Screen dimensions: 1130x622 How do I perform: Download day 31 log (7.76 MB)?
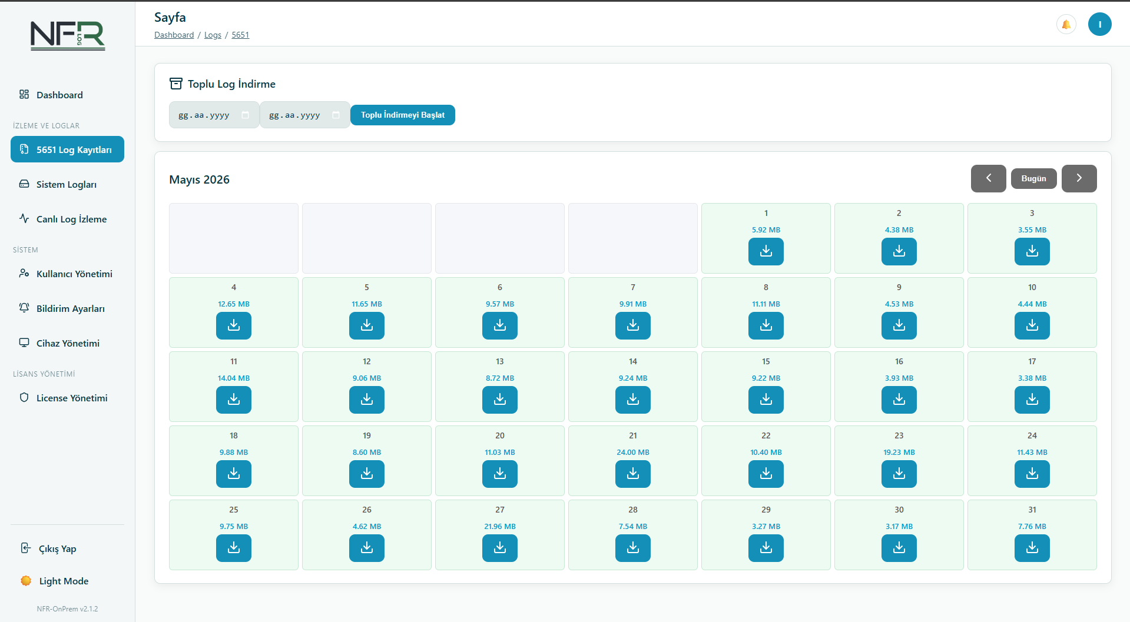coord(1032,548)
